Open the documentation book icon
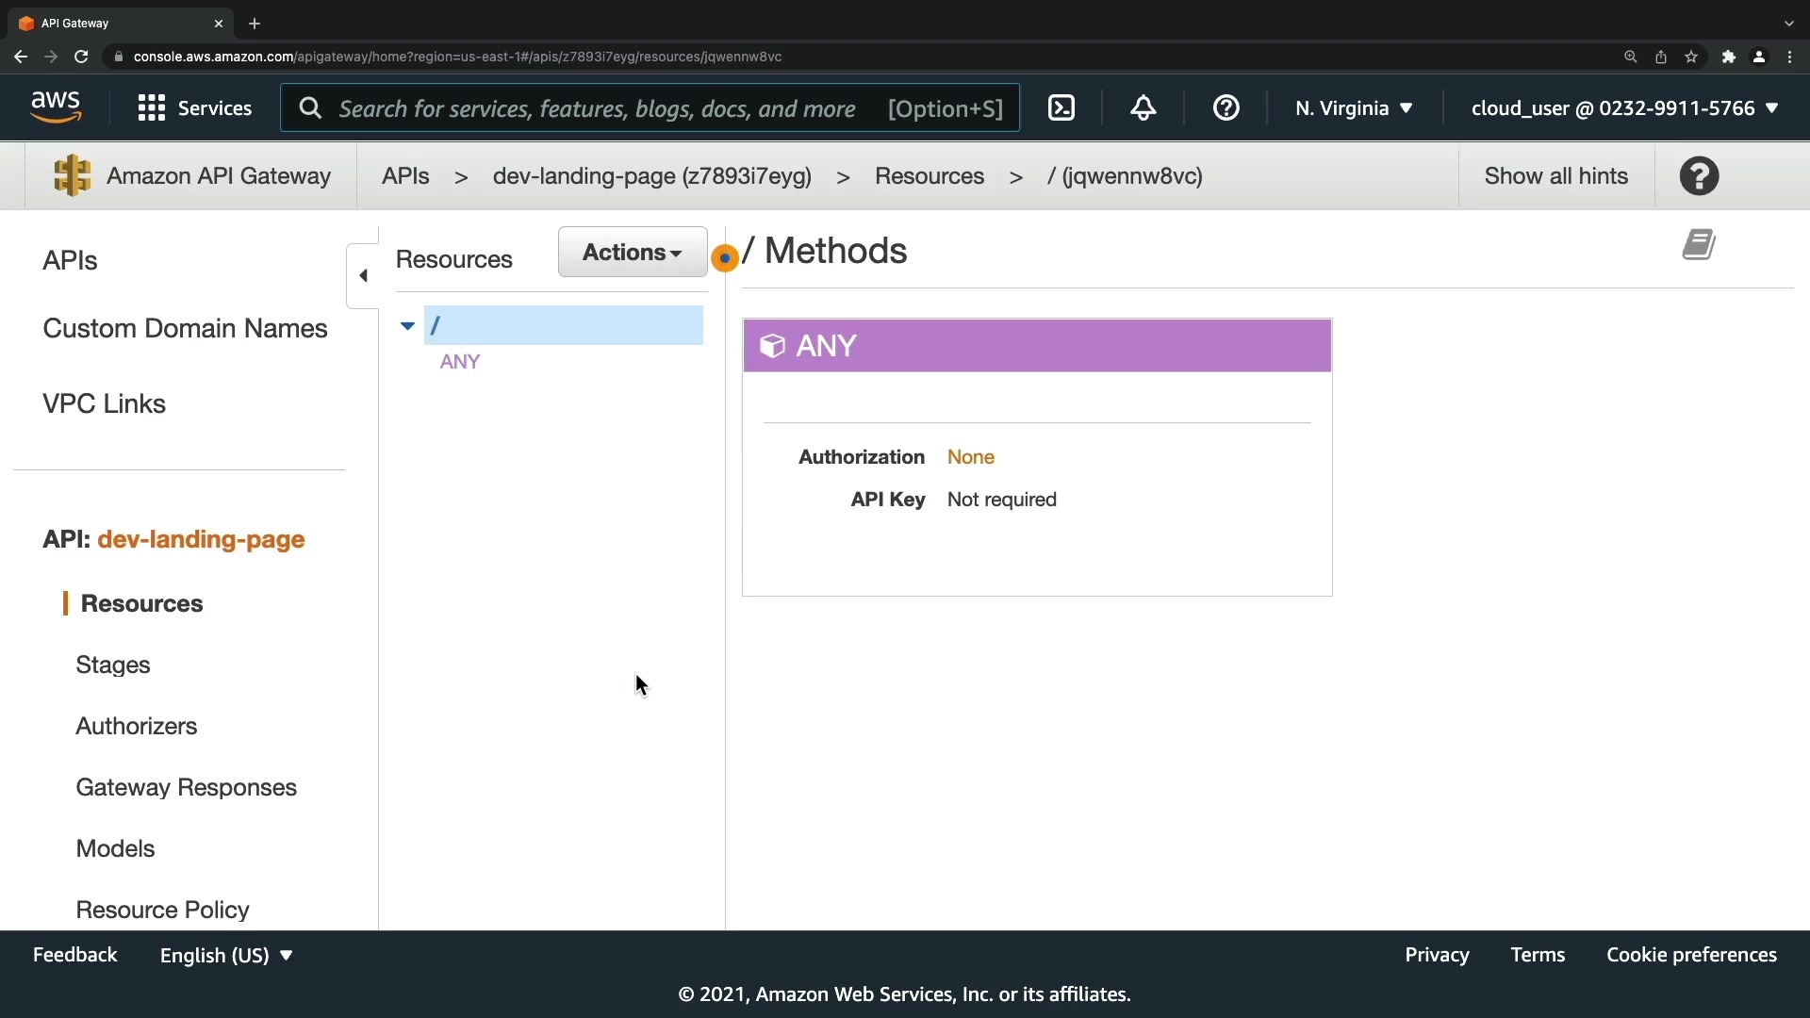1810x1018 pixels. tap(1699, 245)
